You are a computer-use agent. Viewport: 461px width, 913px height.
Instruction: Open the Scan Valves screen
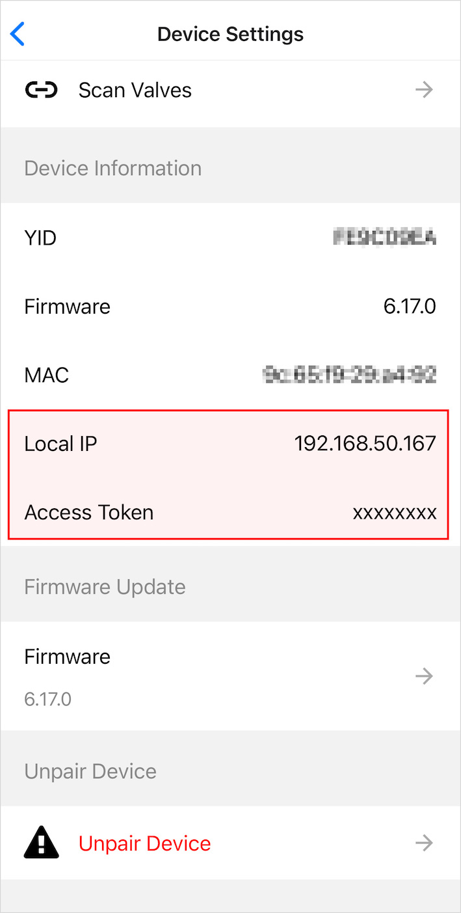135,90
